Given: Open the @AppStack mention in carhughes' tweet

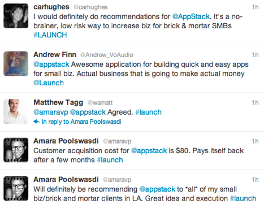Looking at the screenshot, I should (x=191, y=16).
